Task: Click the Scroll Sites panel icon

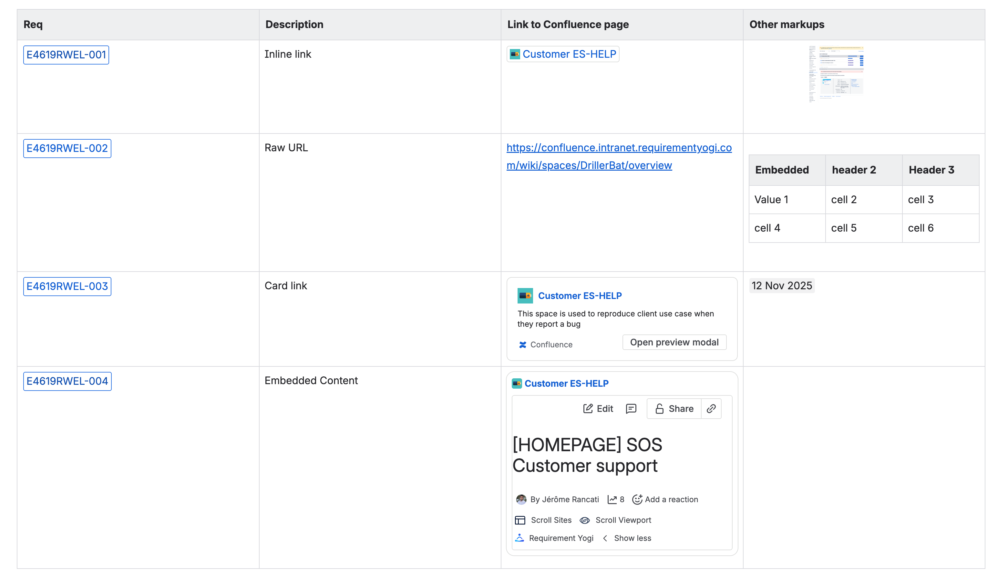Action: [520, 520]
